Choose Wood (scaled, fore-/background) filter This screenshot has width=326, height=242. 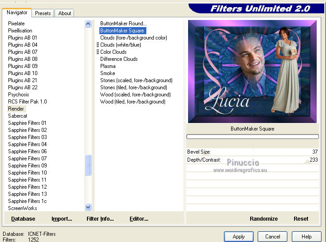point(135,95)
